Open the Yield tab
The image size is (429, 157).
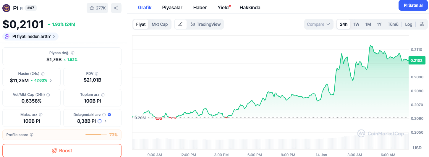pos(224,7)
